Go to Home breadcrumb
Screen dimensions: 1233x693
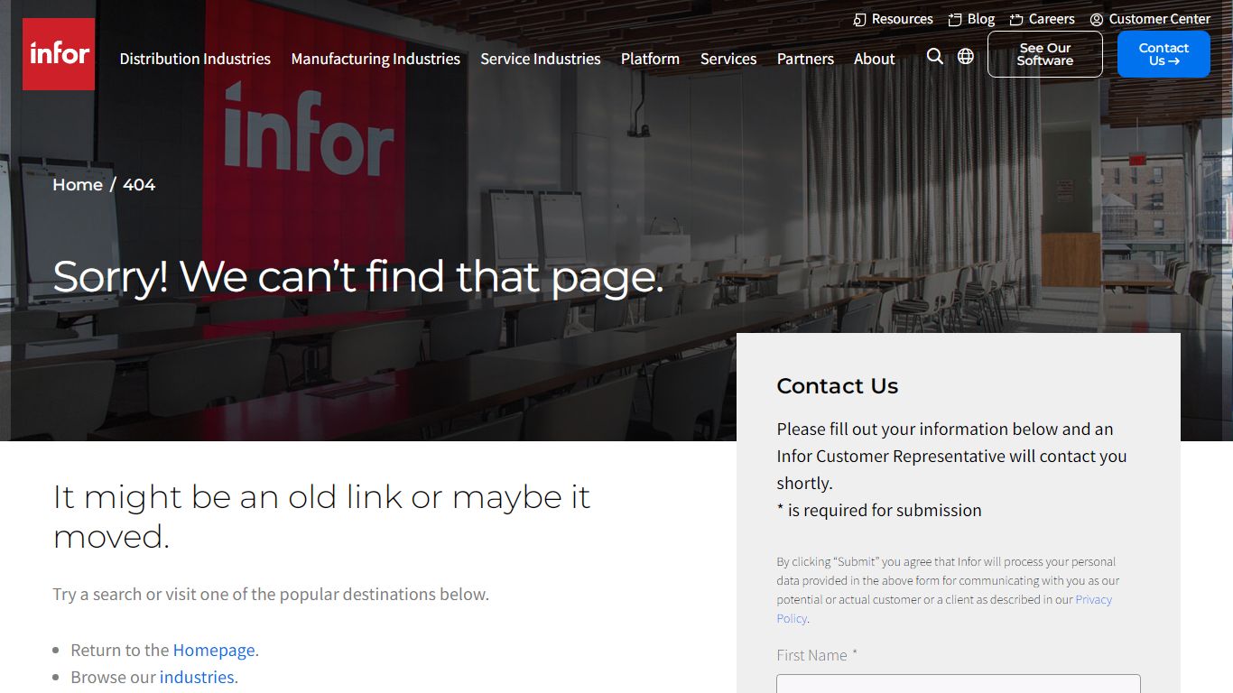click(78, 185)
